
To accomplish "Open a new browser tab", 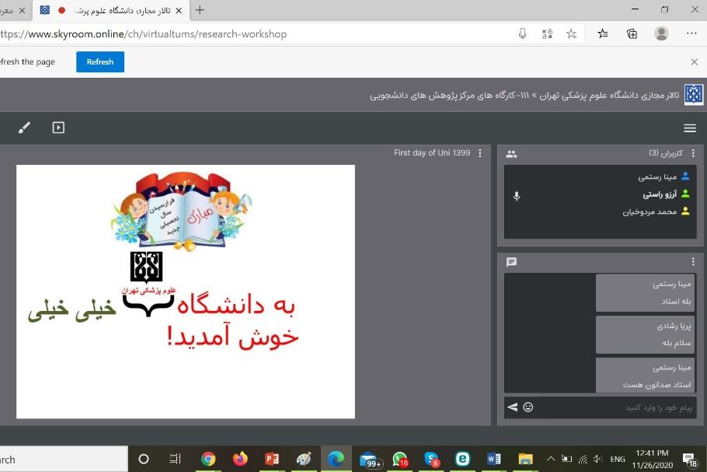I will click(200, 10).
